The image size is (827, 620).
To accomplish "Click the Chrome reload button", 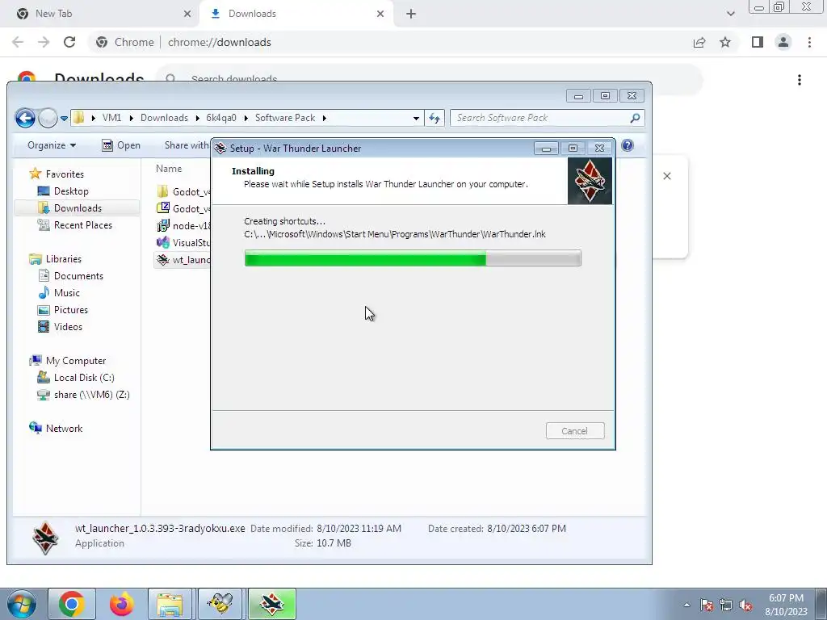I will pyautogui.click(x=69, y=42).
